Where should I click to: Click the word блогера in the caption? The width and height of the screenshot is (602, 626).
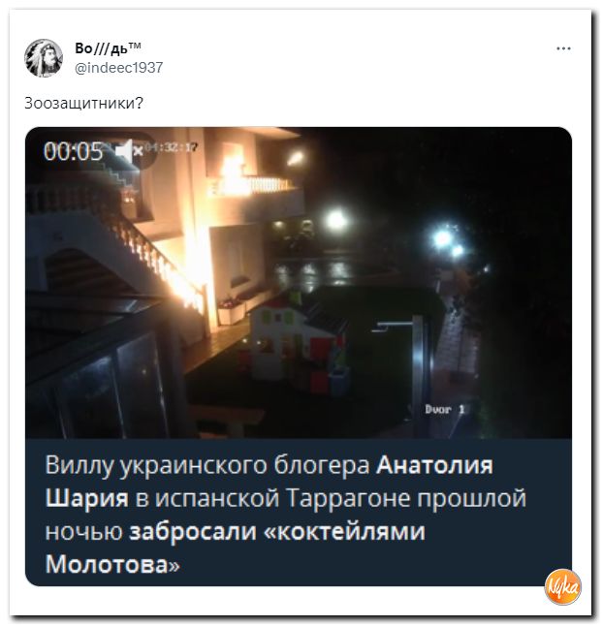[x=322, y=465]
